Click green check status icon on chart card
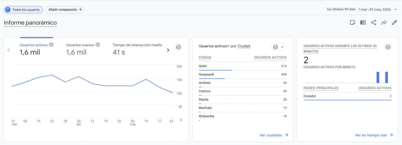 [x=178, y=47]
